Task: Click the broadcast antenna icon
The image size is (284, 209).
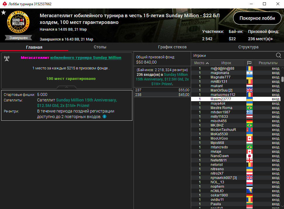Action: coord(7,58)
